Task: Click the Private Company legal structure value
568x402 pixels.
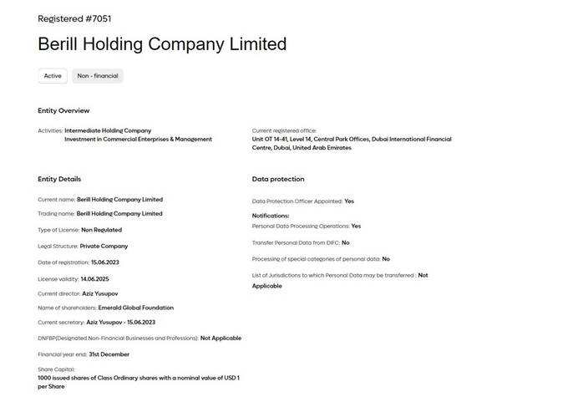Action: (104, 247)
